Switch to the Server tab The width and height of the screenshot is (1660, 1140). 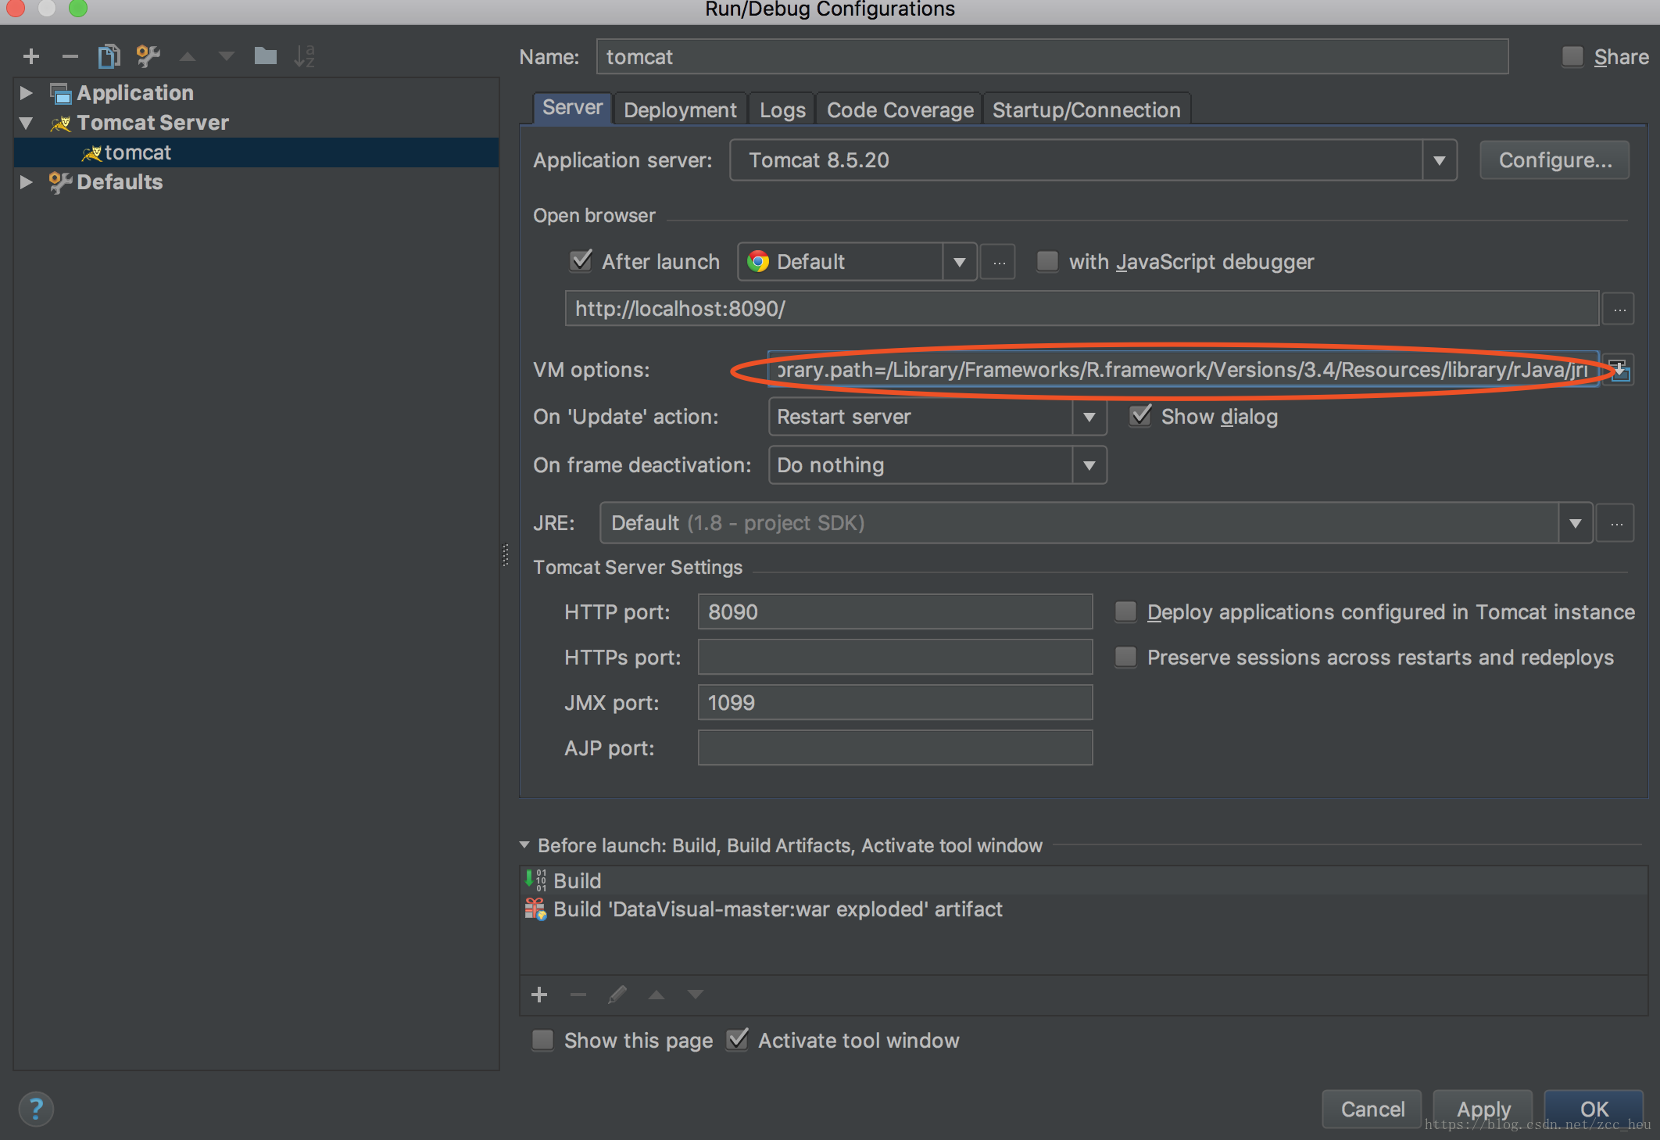click(572, 108)
